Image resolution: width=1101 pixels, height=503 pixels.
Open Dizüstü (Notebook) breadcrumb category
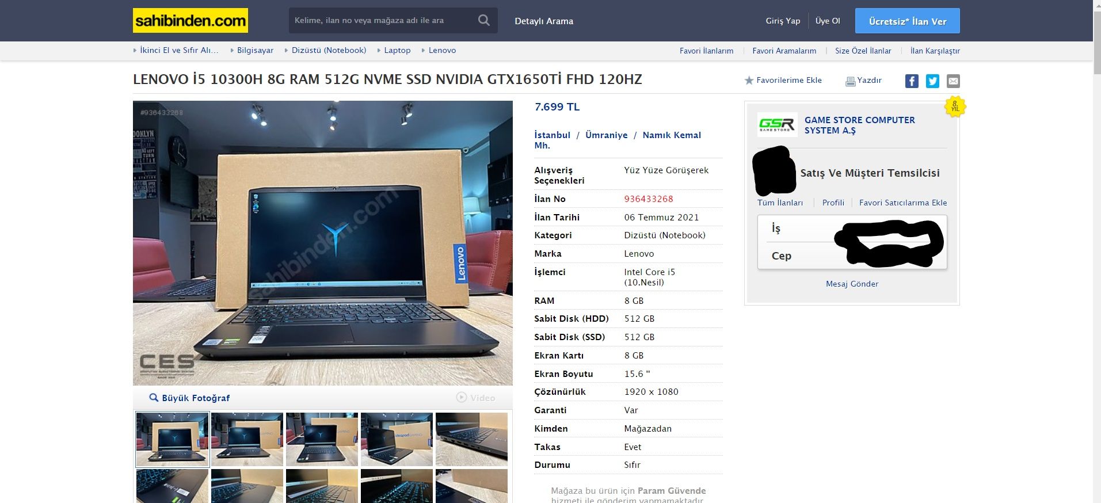click(329, 51)
